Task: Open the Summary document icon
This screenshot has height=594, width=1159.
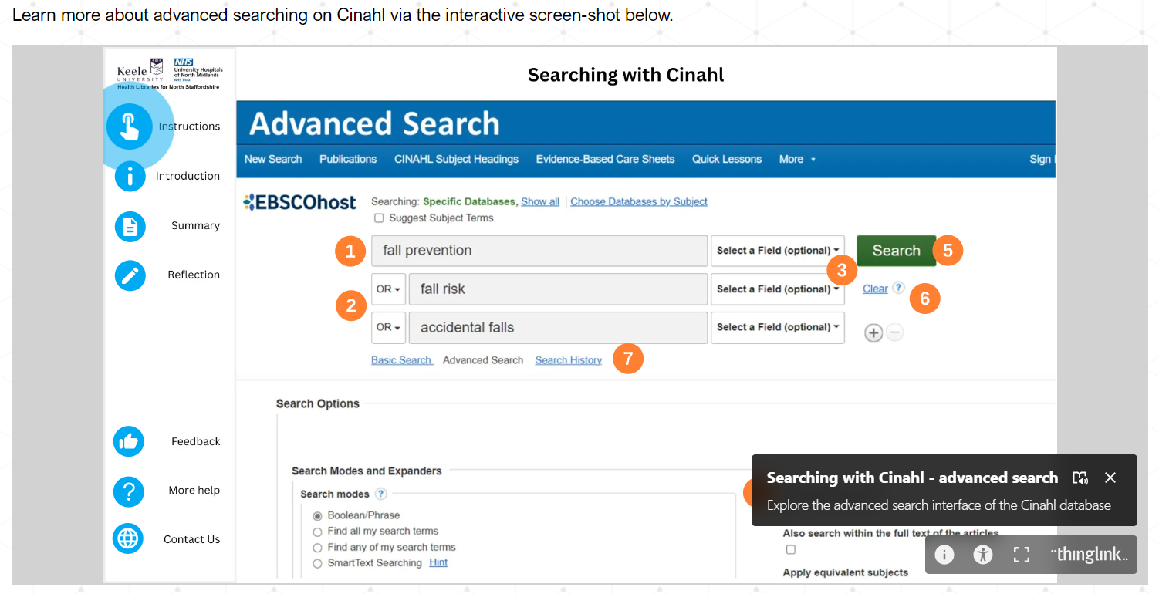Action: 130,226
